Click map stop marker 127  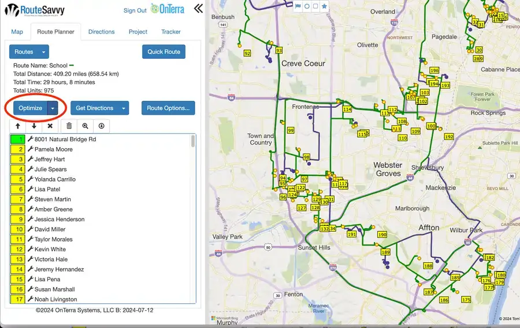point(302,208)
